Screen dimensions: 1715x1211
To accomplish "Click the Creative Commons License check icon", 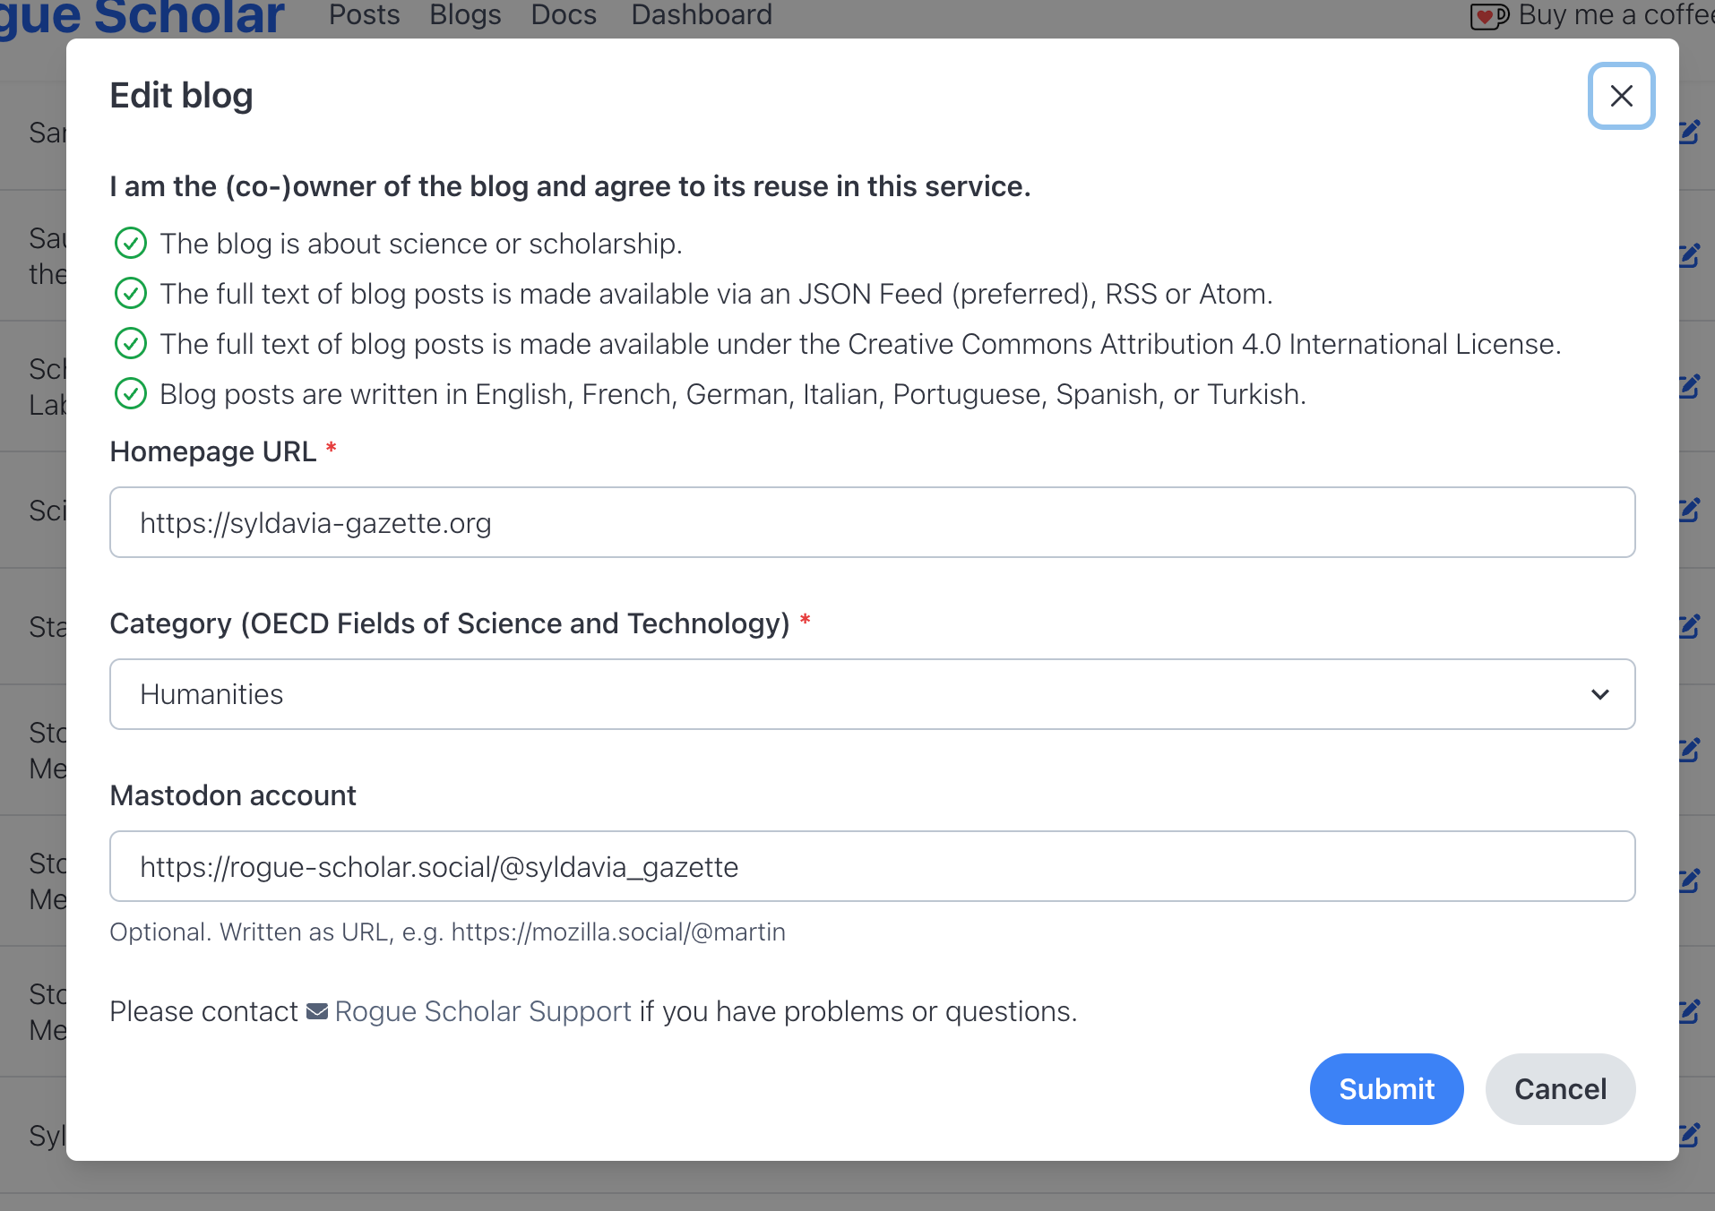I will pyautogui.click(x=131, y=343).
